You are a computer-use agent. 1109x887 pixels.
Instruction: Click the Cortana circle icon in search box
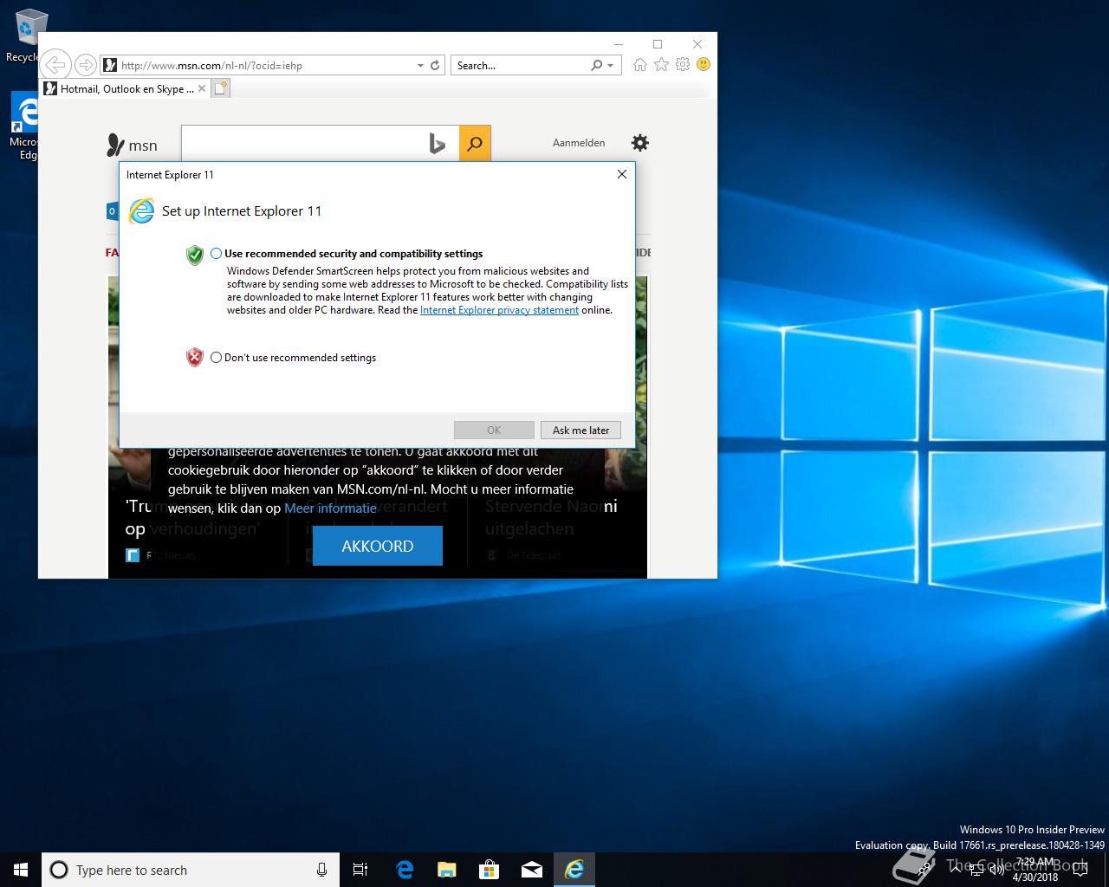[59, 870]
